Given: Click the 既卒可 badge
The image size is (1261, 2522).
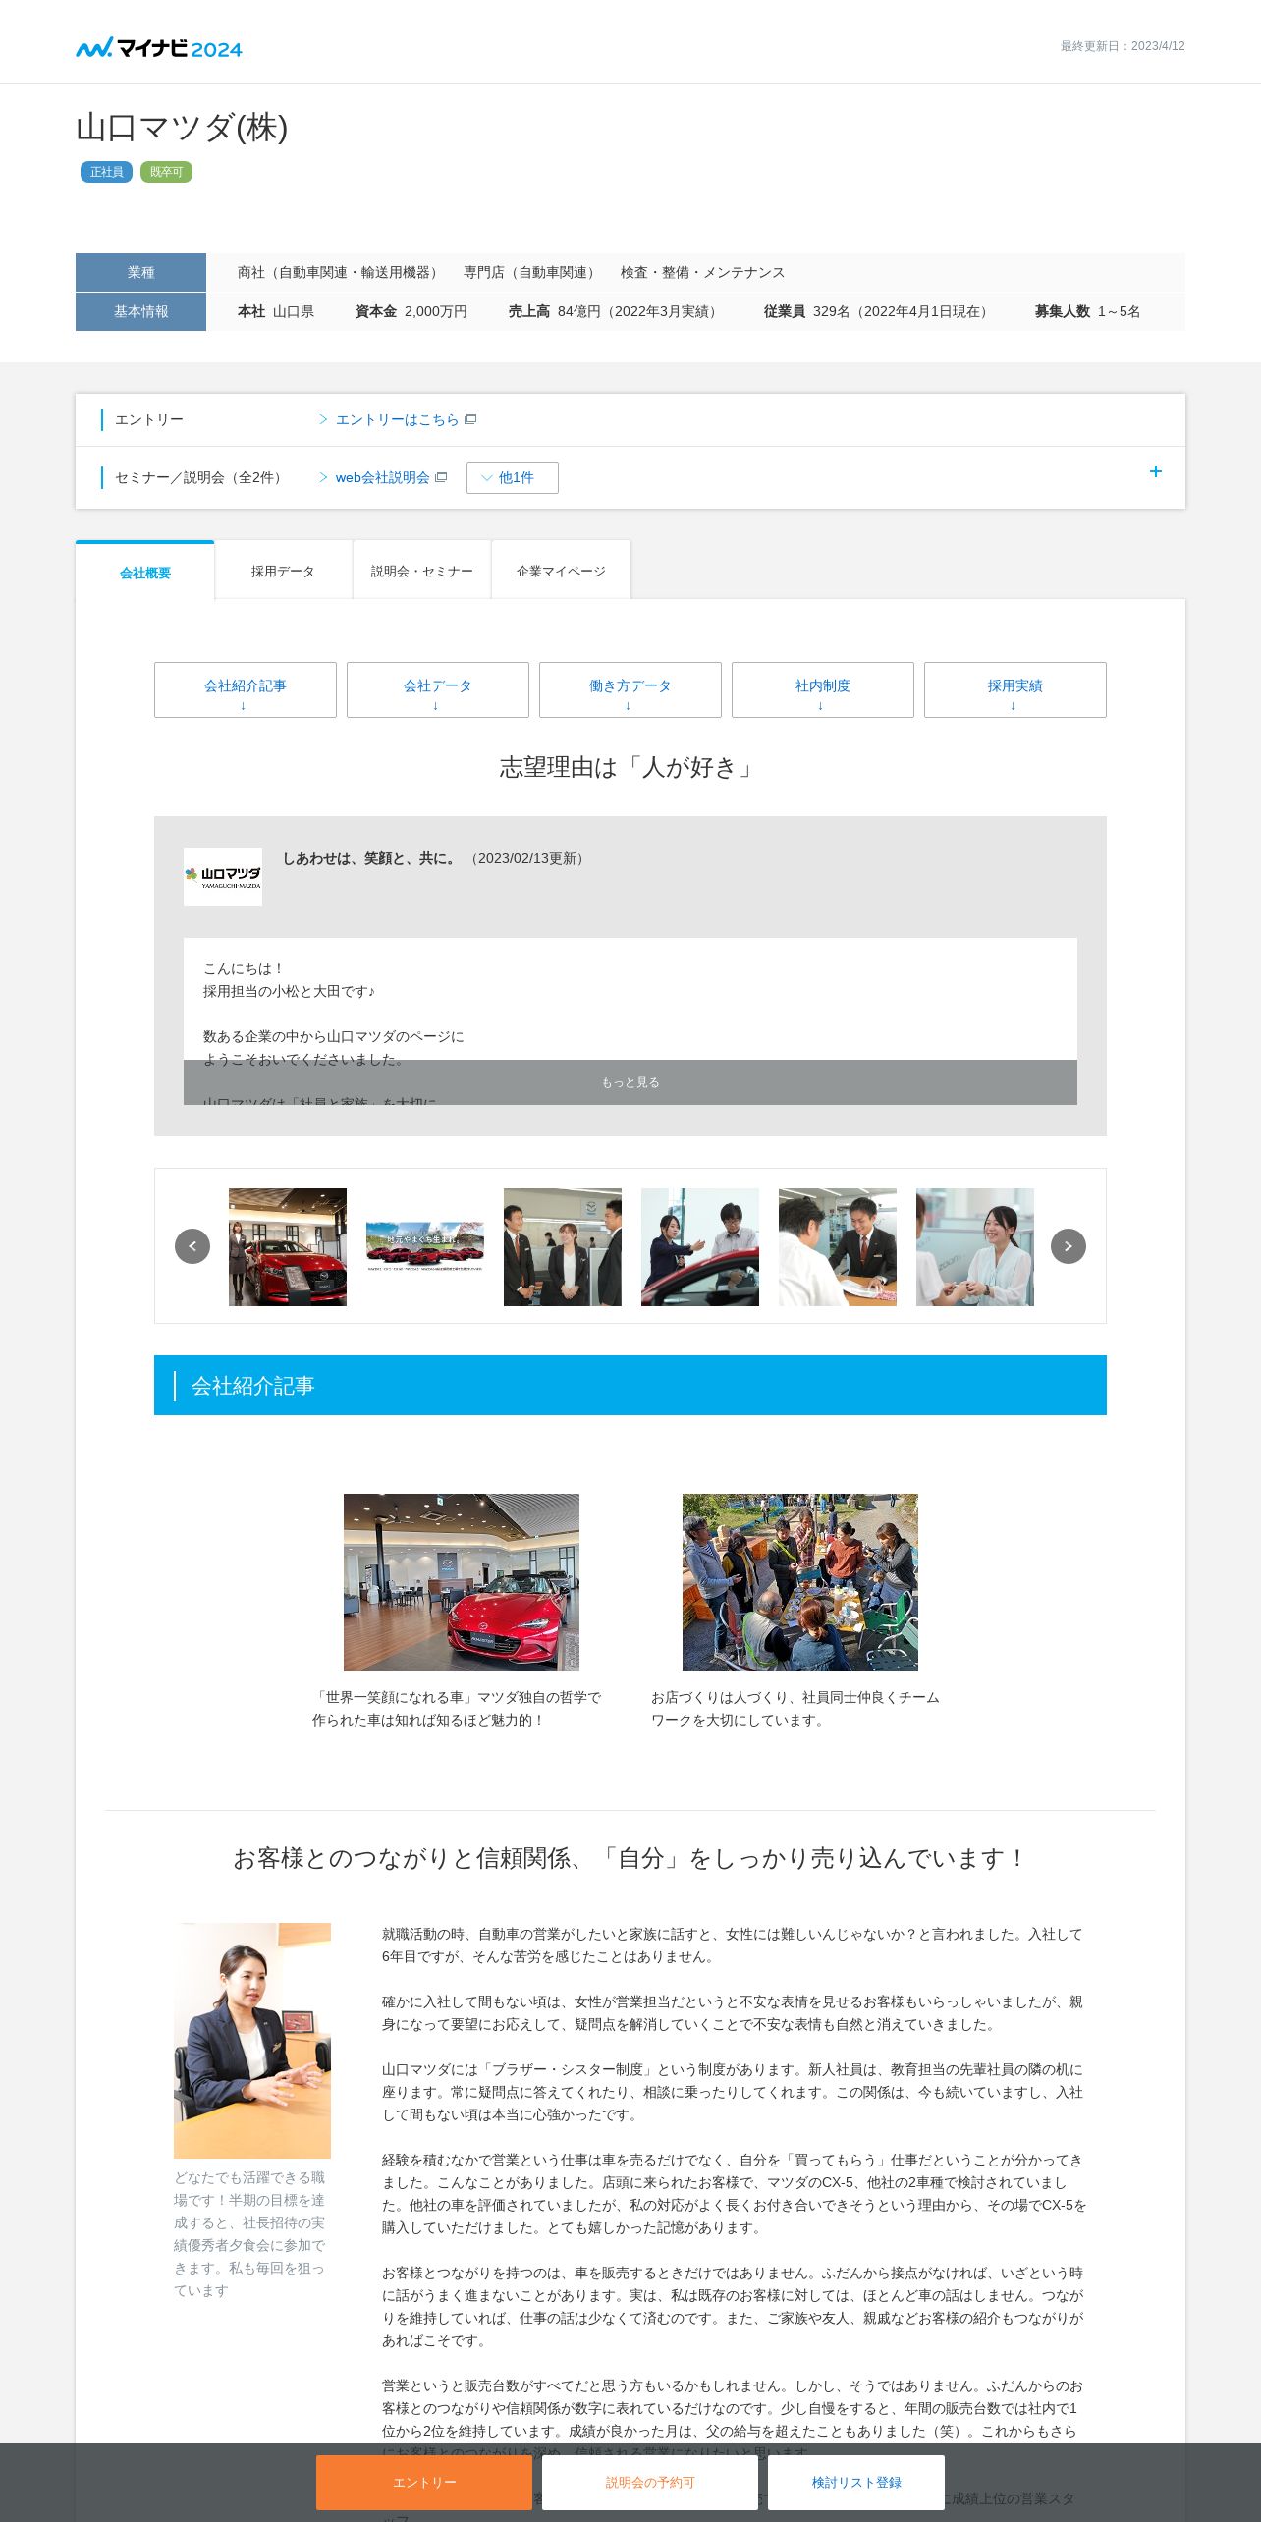Looking at the screenshot, I should [166, 172].
